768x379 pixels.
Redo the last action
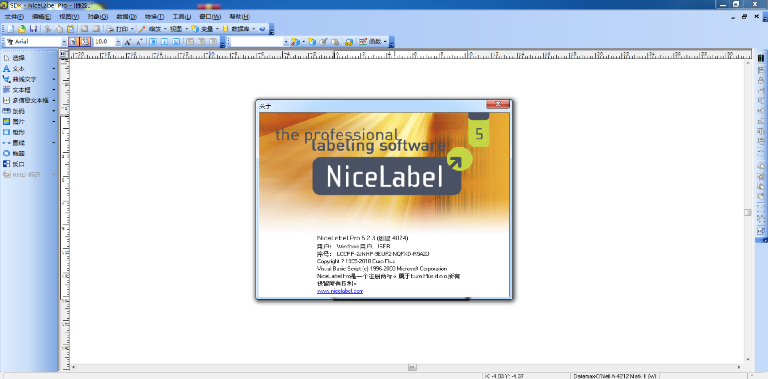pyautogui.click(x=96, y=29)
